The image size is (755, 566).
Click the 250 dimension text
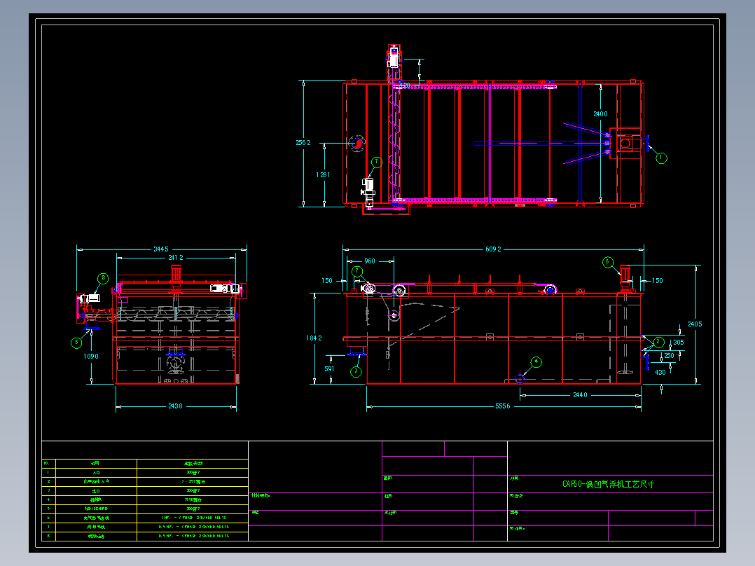670,356
